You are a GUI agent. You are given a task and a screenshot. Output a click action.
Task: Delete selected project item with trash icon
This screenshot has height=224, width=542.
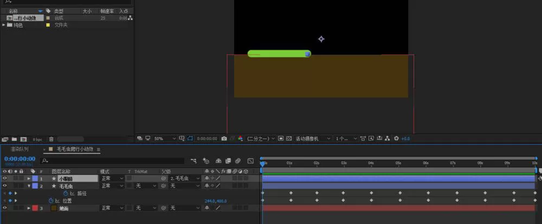pyautogui.click(x=51, y=140)
